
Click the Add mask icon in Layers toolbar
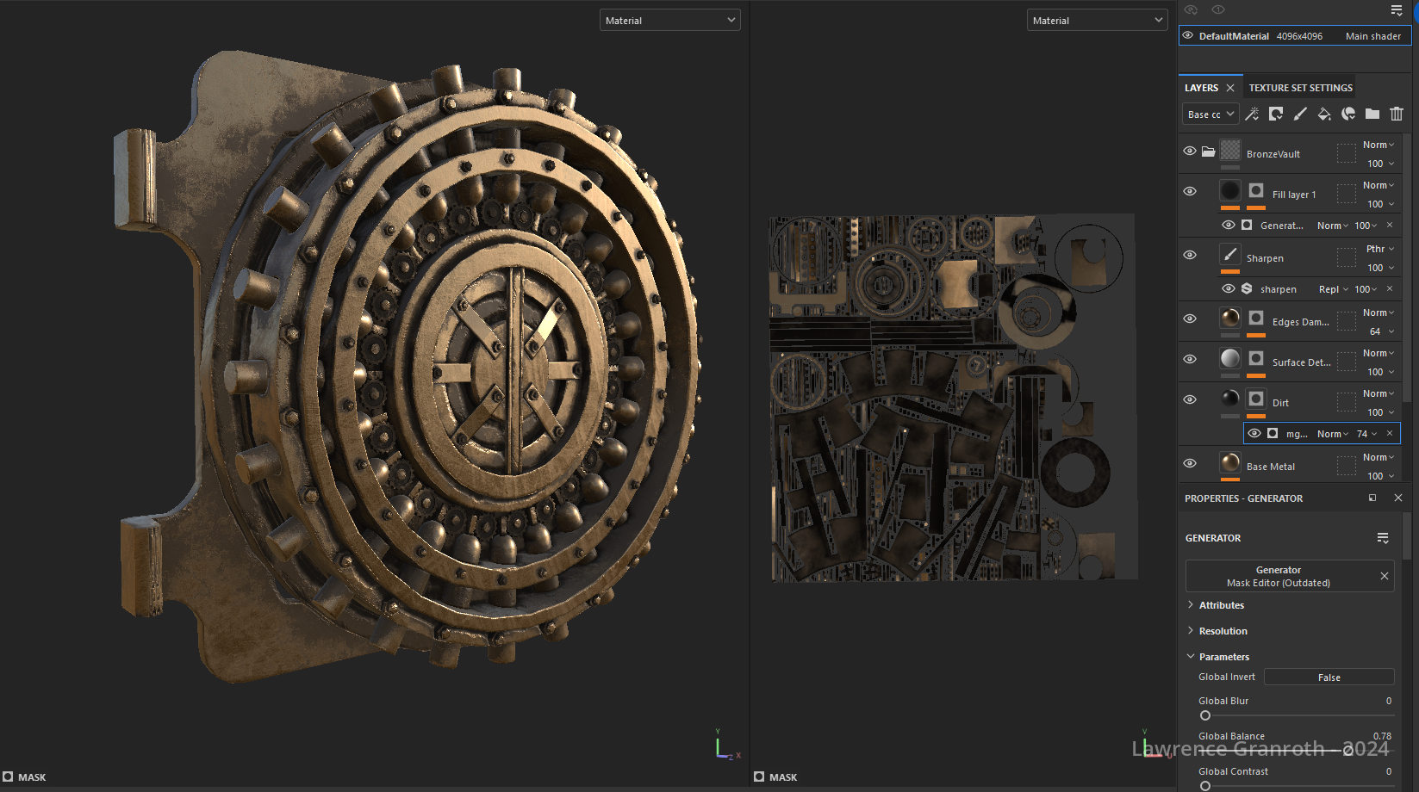click(x=1276, y=114)
